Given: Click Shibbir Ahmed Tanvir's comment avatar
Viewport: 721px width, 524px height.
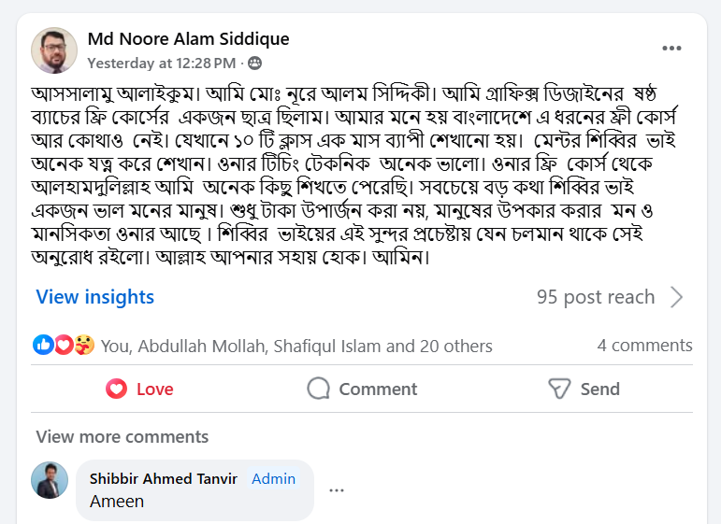Looking at the screenshot, I should click(x=50, y=480).
